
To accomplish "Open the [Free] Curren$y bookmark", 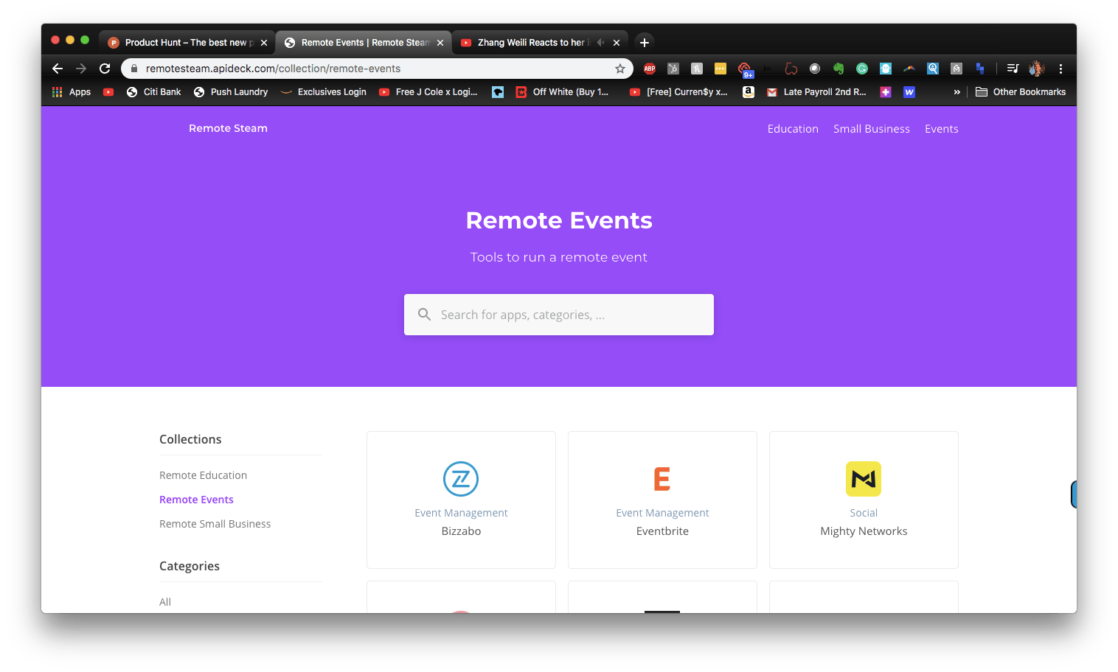I will [x=678, y=92].
